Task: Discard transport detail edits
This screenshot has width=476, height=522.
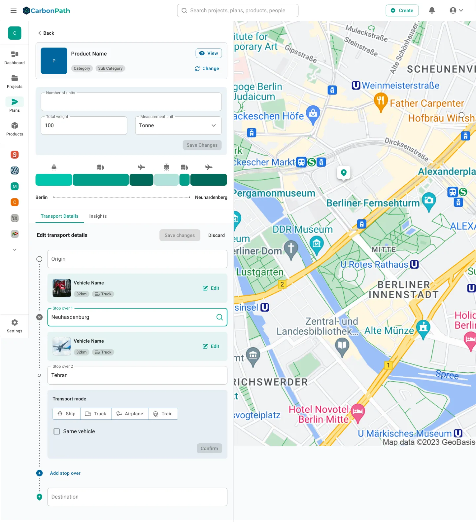Action: click(x=217, y=235)
